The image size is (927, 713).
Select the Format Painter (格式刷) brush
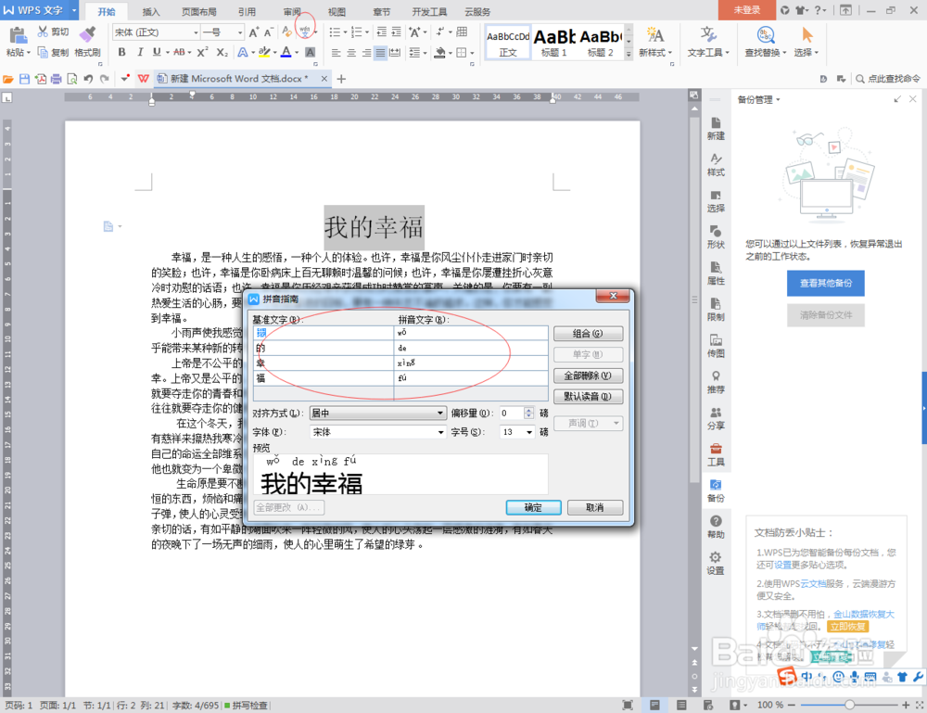point(87,34)
